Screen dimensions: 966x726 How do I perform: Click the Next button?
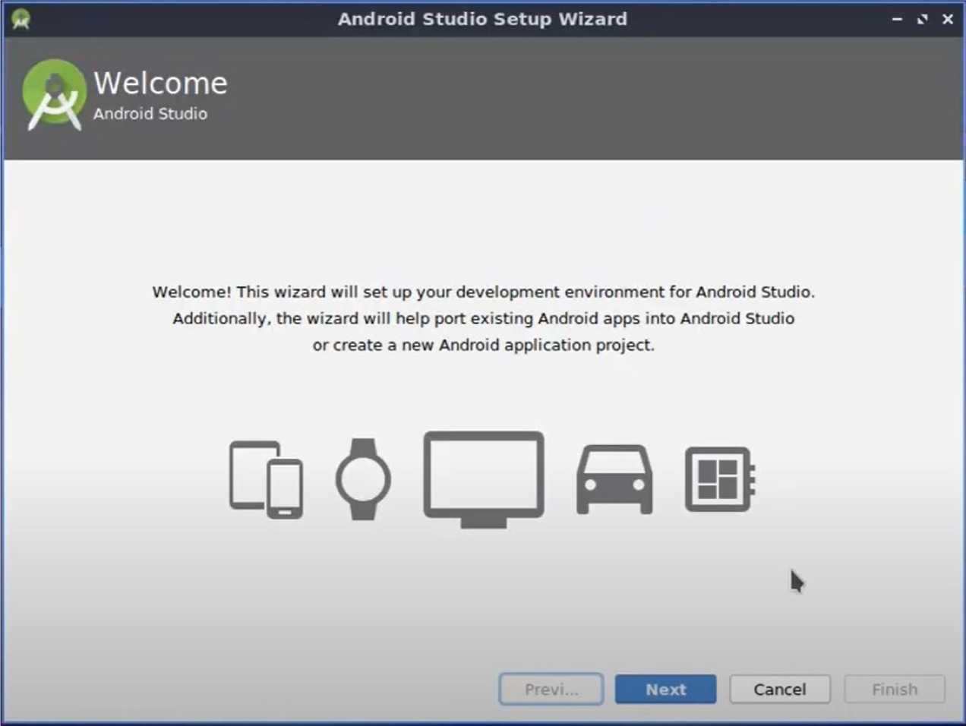665,690
